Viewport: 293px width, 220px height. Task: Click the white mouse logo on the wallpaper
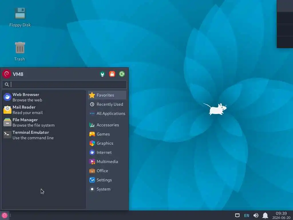[x=215, y=109]
